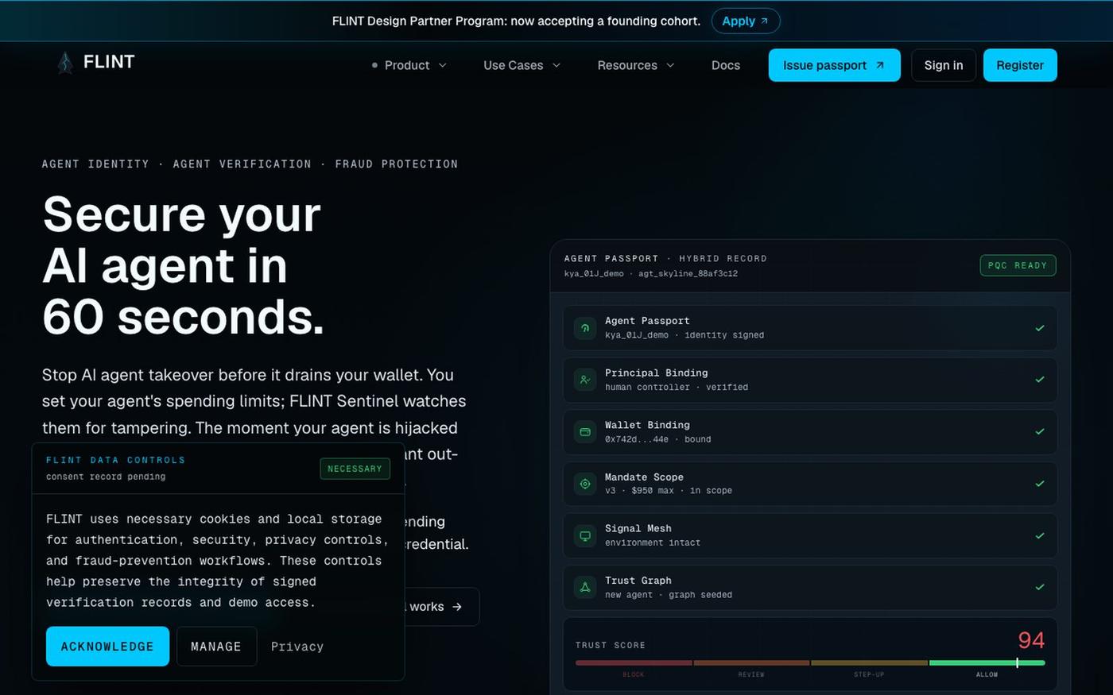The image size is (1113, 695).
Task: Open Manage cookie settings
Action: pyautogui.click(x=216, y=647)
